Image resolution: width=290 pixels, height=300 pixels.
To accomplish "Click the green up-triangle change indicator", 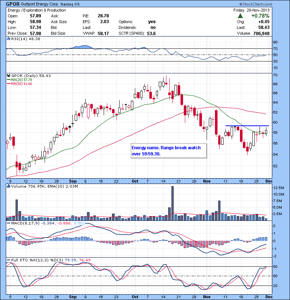I will click(240, 16).
